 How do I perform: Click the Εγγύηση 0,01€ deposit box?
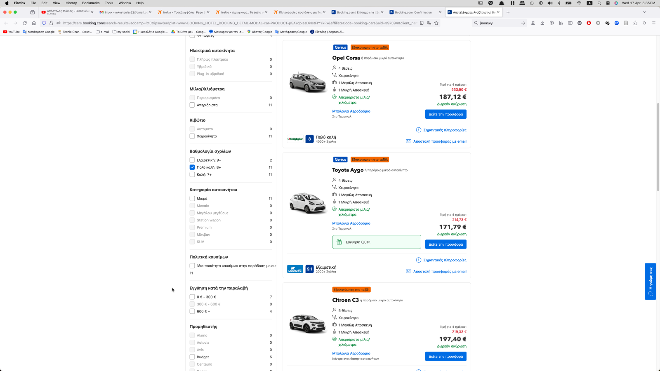pos(377,242)
